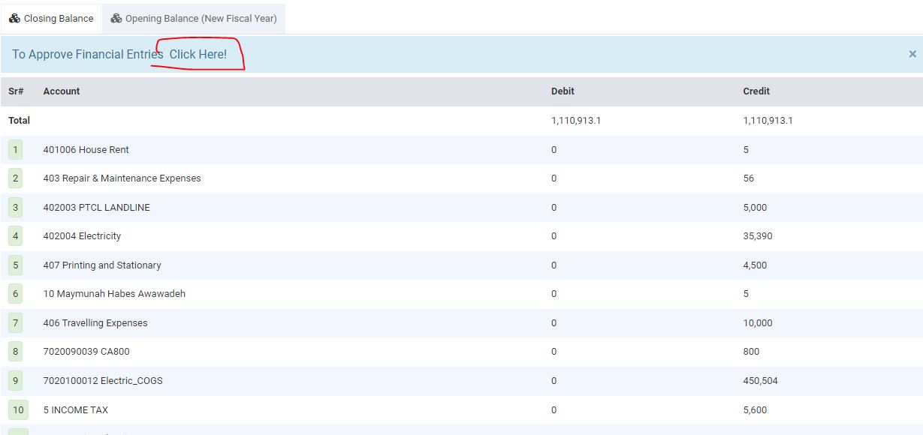Select serial number badge 4
The image size is (923, 435).
pyautogui.click(x=16, y=236)
